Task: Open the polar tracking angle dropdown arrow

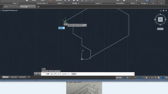Action: tap(130, 78)
